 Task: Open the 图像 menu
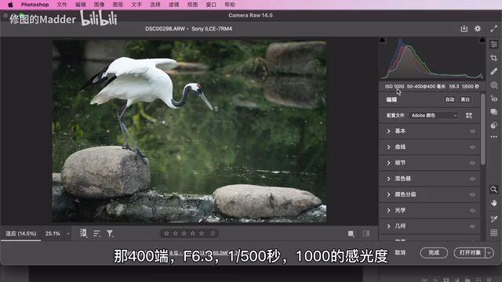coord(100,5)
